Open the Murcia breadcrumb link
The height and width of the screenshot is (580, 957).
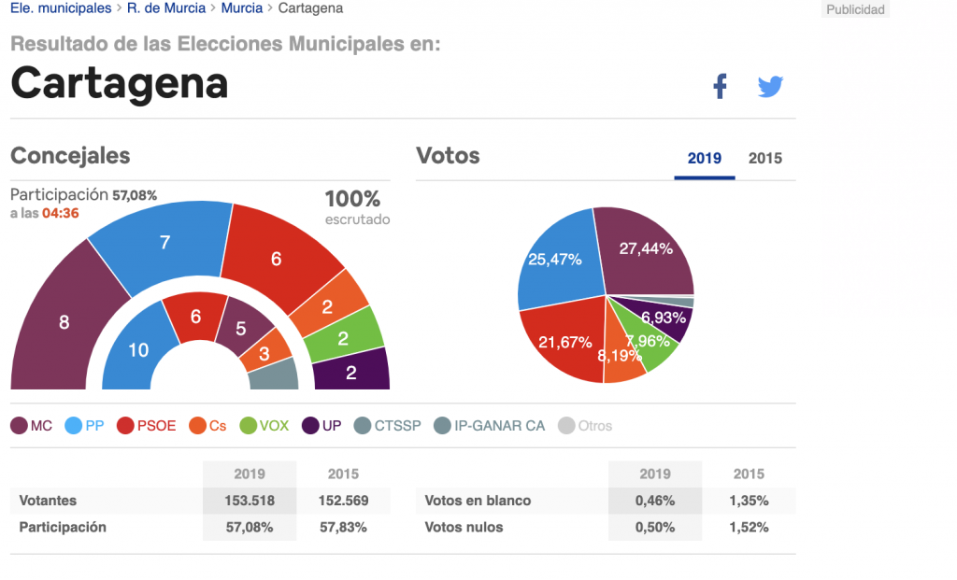pos(242,8)
